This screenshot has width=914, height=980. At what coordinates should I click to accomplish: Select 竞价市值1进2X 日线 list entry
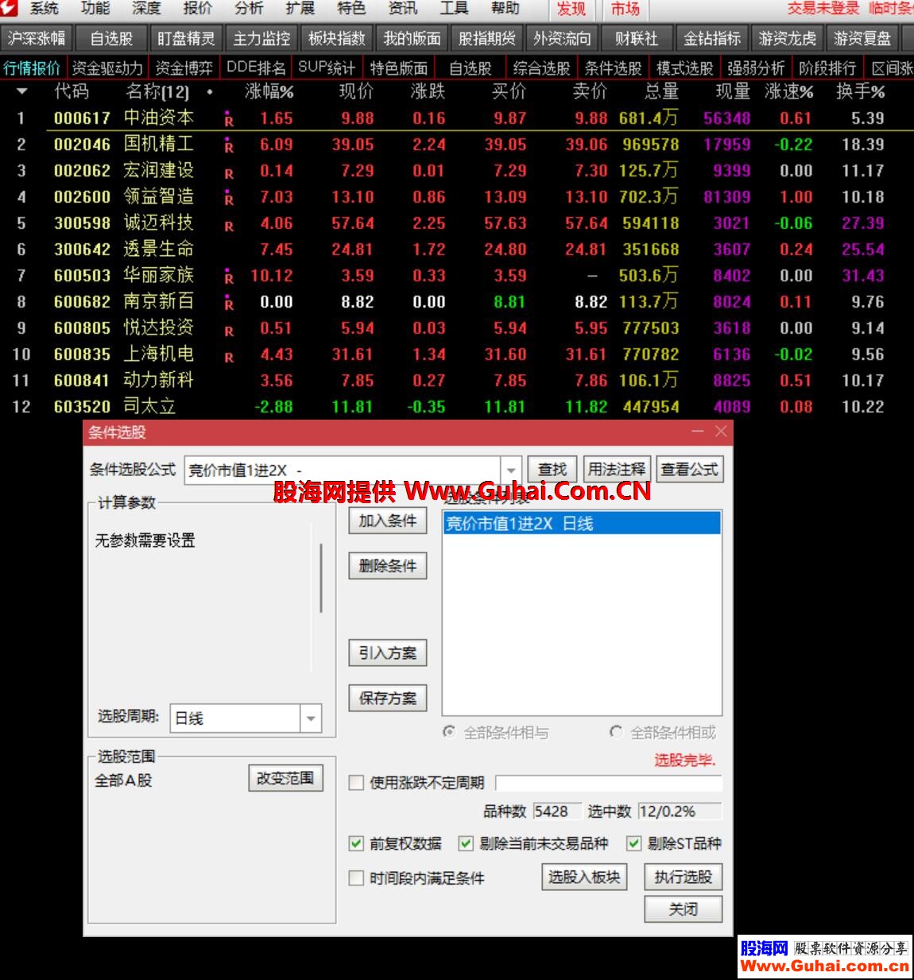582,524
